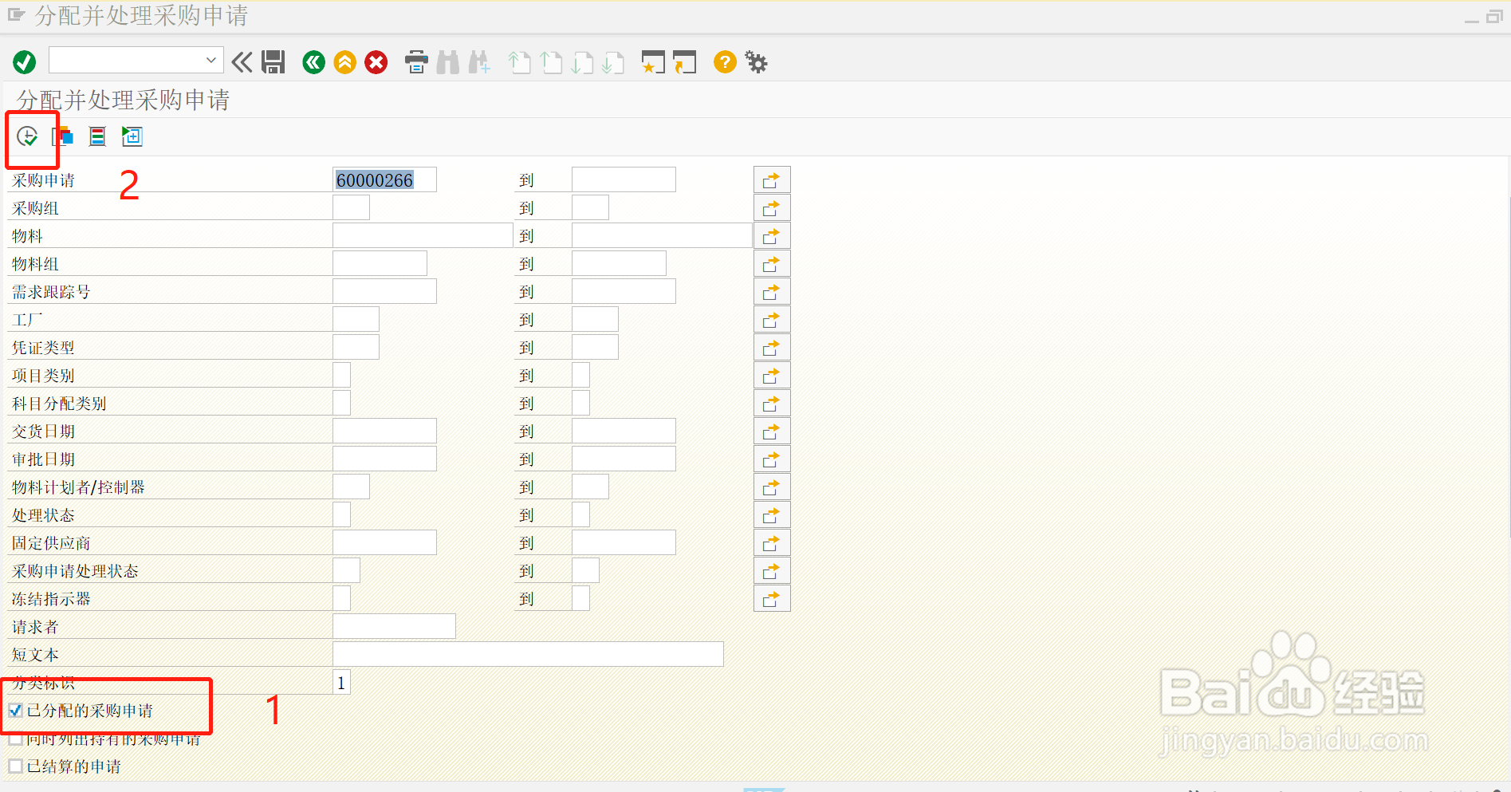
Task: Click the Last Page icon
Action: (613, 61)
